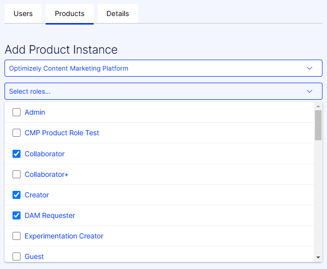
Task: Check the Experimentation Creator checkbox
Action: (x=17, y=236)
